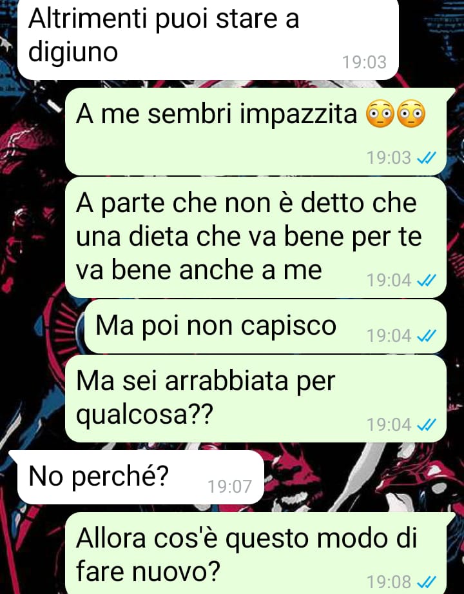Image resolution: width=464 pixels, height=594 pixels.
Task: Select the 'Ma sei arrabbiata per qualcosa??' message
Action: pos(256,399)
